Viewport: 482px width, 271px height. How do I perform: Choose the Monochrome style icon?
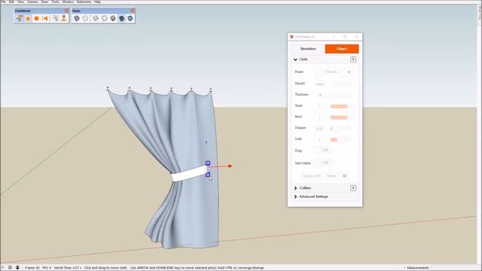[130, 19]
